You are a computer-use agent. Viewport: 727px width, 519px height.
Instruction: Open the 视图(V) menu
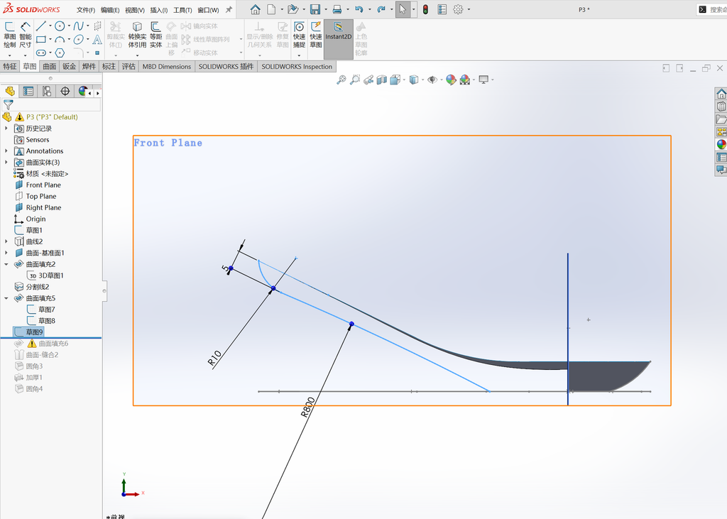[x=134, y=10]
